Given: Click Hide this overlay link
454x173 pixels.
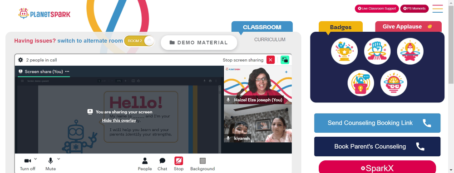Looking at the screenshot, I should (x=119, y=120).
